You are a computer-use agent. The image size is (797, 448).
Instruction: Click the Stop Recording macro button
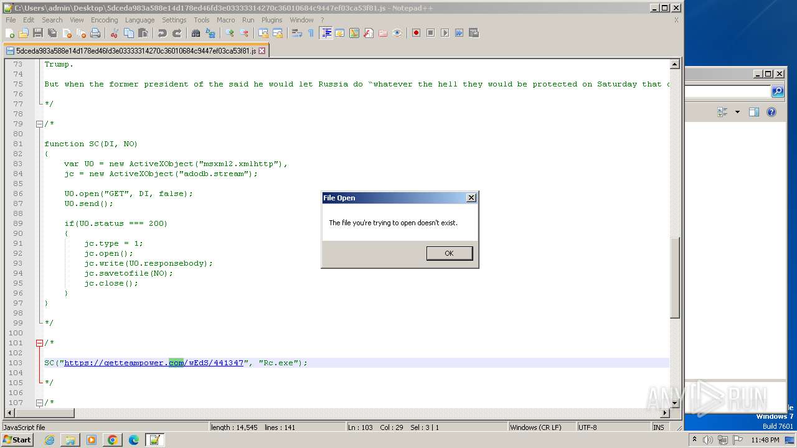pos(430,33)
